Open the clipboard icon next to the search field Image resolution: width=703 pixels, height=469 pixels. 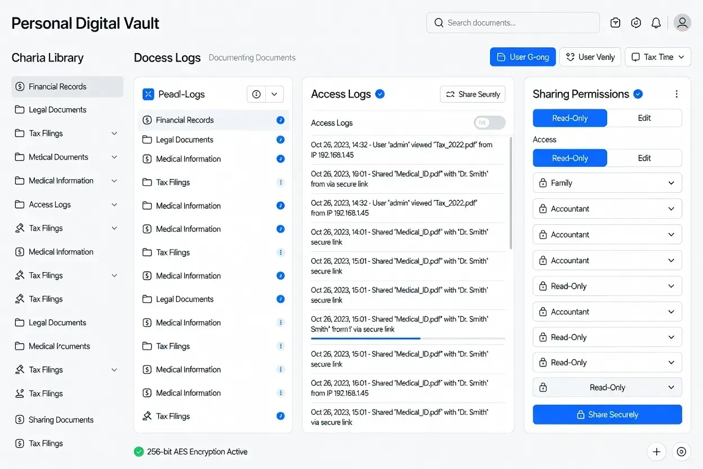point(616,23)
